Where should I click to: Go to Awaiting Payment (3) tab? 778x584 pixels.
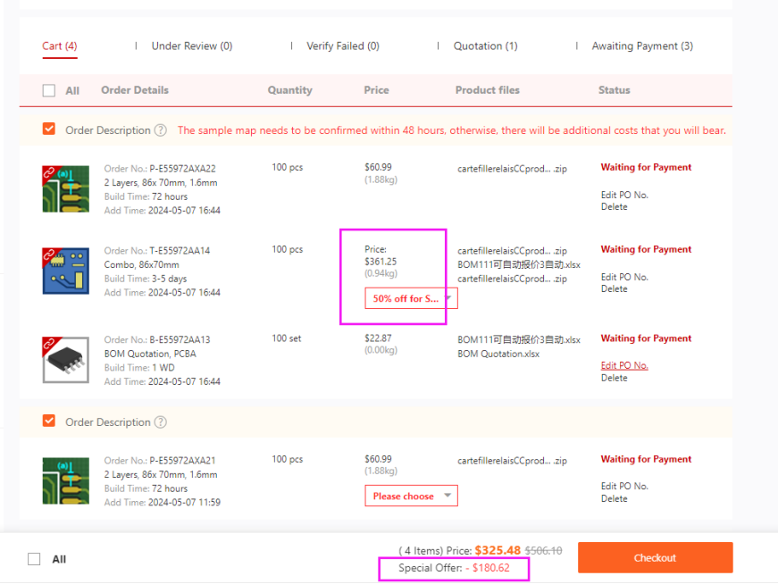click(x=641, y=46)
